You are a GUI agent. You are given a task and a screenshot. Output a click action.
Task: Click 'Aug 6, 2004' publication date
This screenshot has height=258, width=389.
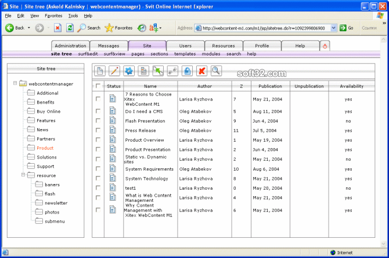click(x=266, y=169)
